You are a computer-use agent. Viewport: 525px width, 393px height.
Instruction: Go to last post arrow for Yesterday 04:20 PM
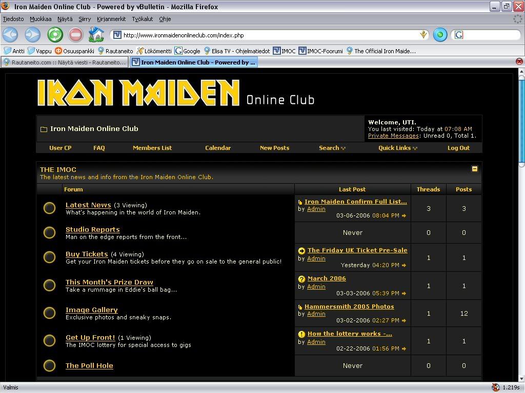click(x=404, y=266)
